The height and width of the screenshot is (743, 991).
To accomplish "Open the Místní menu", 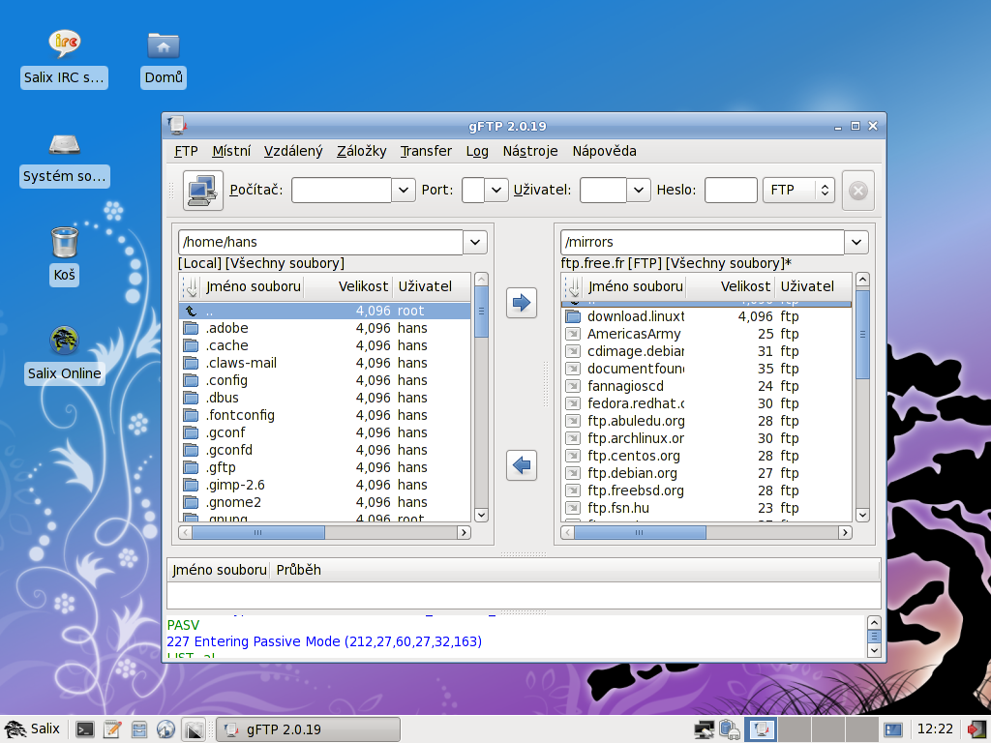I will tap(231, 151).
